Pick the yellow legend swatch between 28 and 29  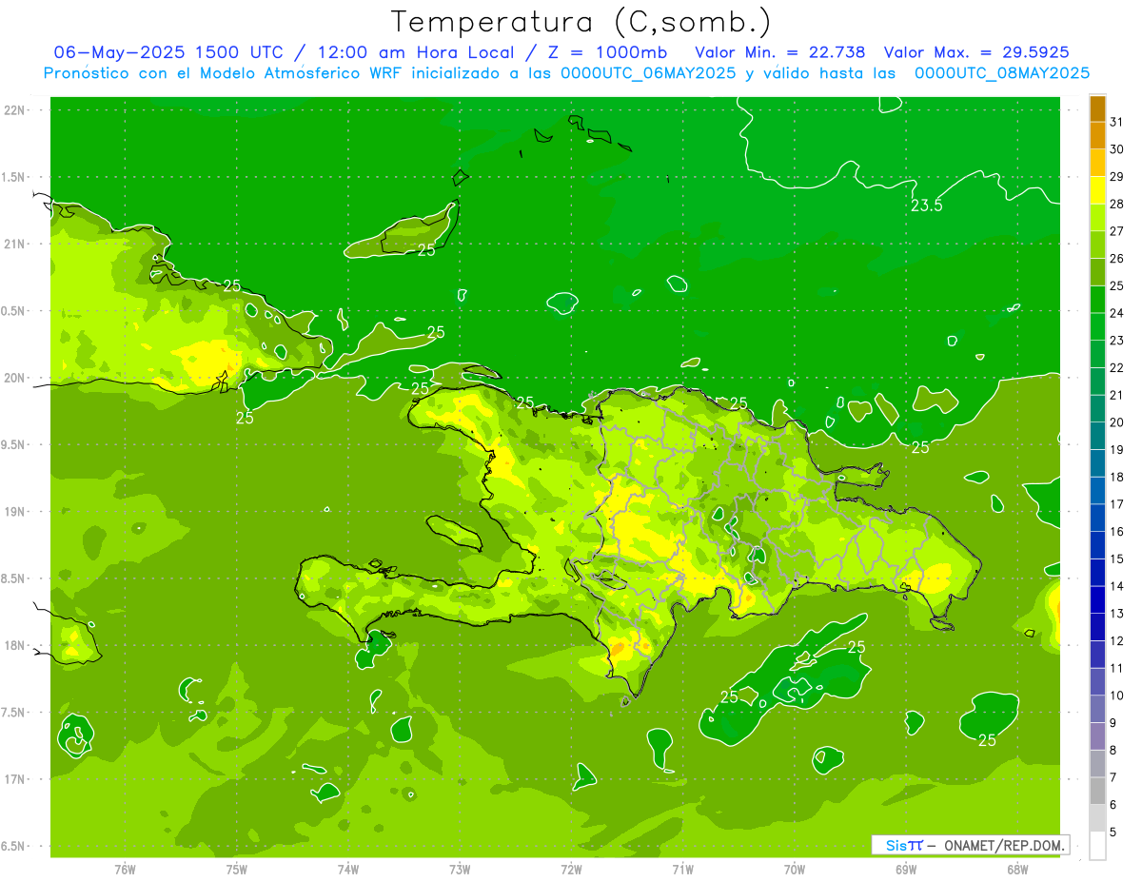pyautogui.click(x=1097, y=190)
